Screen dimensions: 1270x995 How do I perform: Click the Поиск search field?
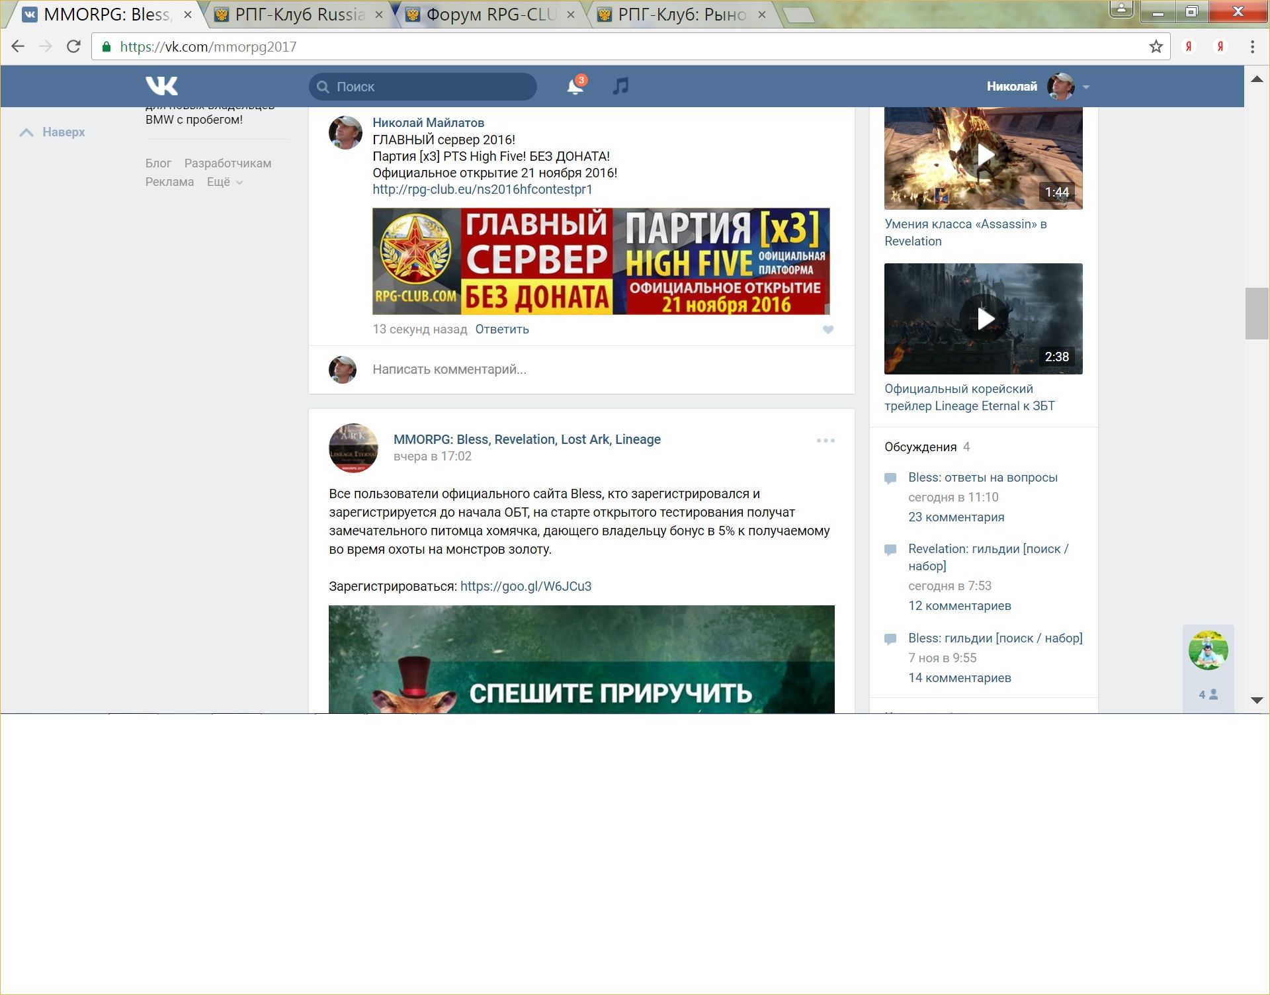point(423,87)
